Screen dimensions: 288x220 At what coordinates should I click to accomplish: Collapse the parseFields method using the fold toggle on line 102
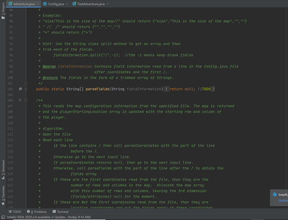click(26, 89)
